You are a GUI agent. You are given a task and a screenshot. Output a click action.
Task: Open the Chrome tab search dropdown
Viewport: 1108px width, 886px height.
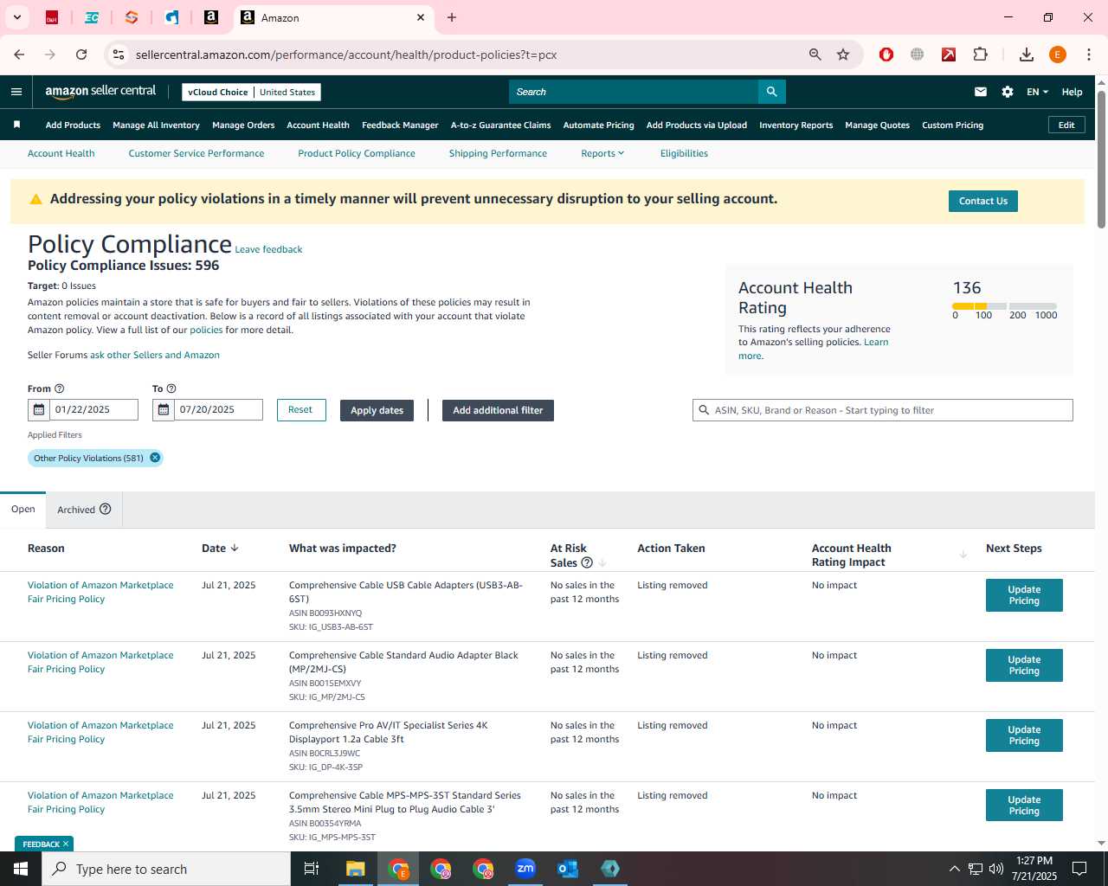click(x=17, y=17)
